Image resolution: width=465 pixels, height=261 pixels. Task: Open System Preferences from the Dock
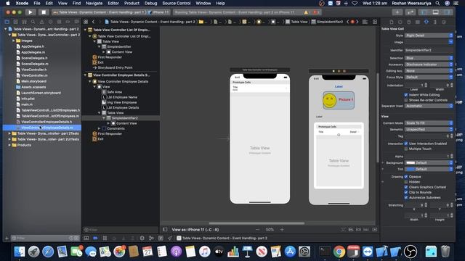pyautogui.click(x=304, y=252)
